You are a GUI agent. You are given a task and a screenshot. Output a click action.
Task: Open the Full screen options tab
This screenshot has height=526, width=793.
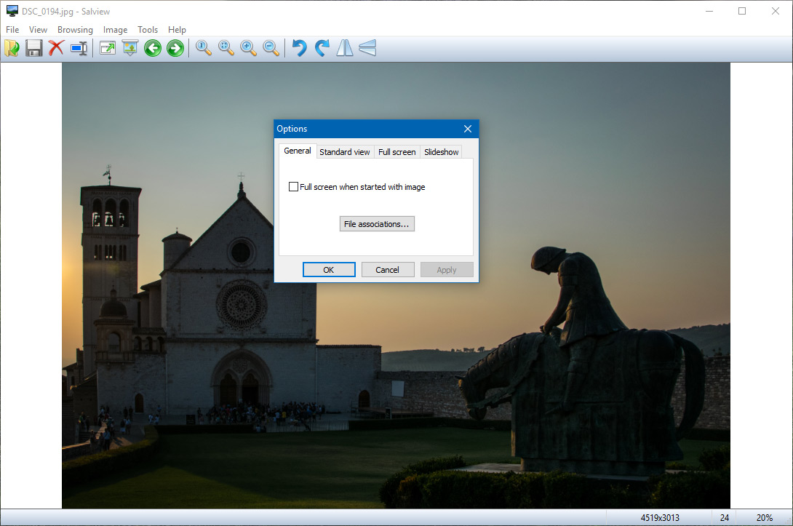click(x=396, y=152)
